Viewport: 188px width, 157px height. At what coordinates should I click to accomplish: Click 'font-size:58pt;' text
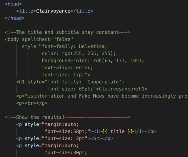click(x=66, y=131)
